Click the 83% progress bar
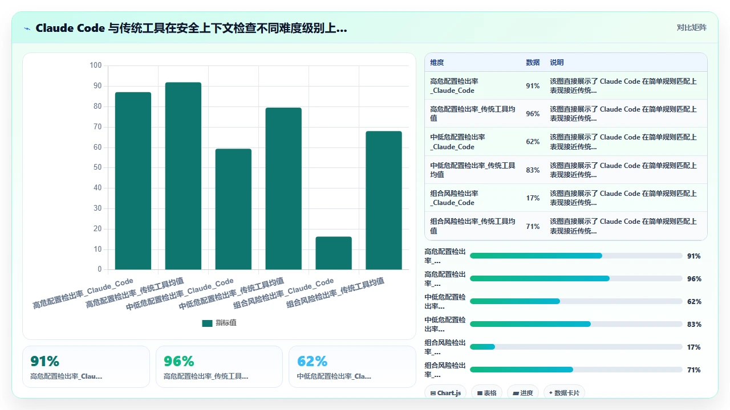This screenshot has width=730, height=410. click(576, 324)
